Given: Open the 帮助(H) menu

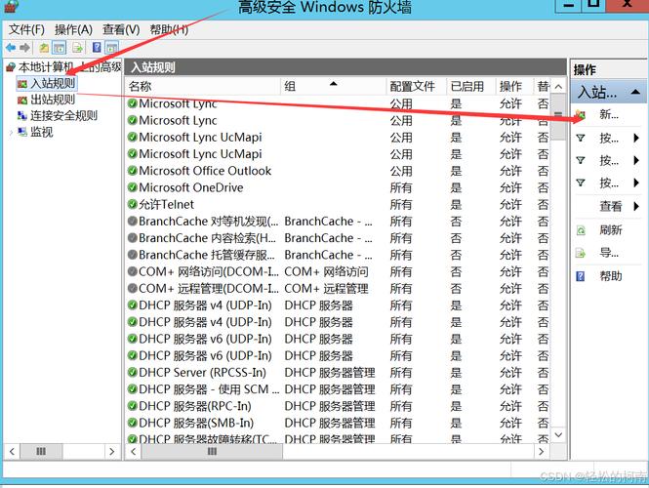Looking at the screenshot, I should (169, 30).
